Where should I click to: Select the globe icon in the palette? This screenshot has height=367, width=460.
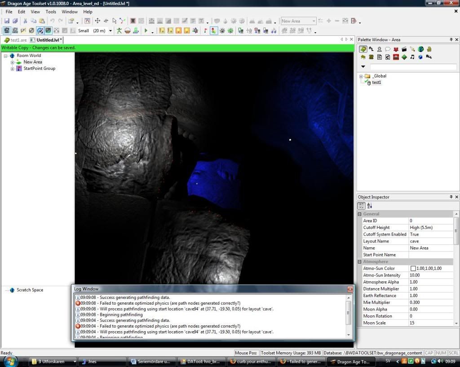[x=420, y=49]
